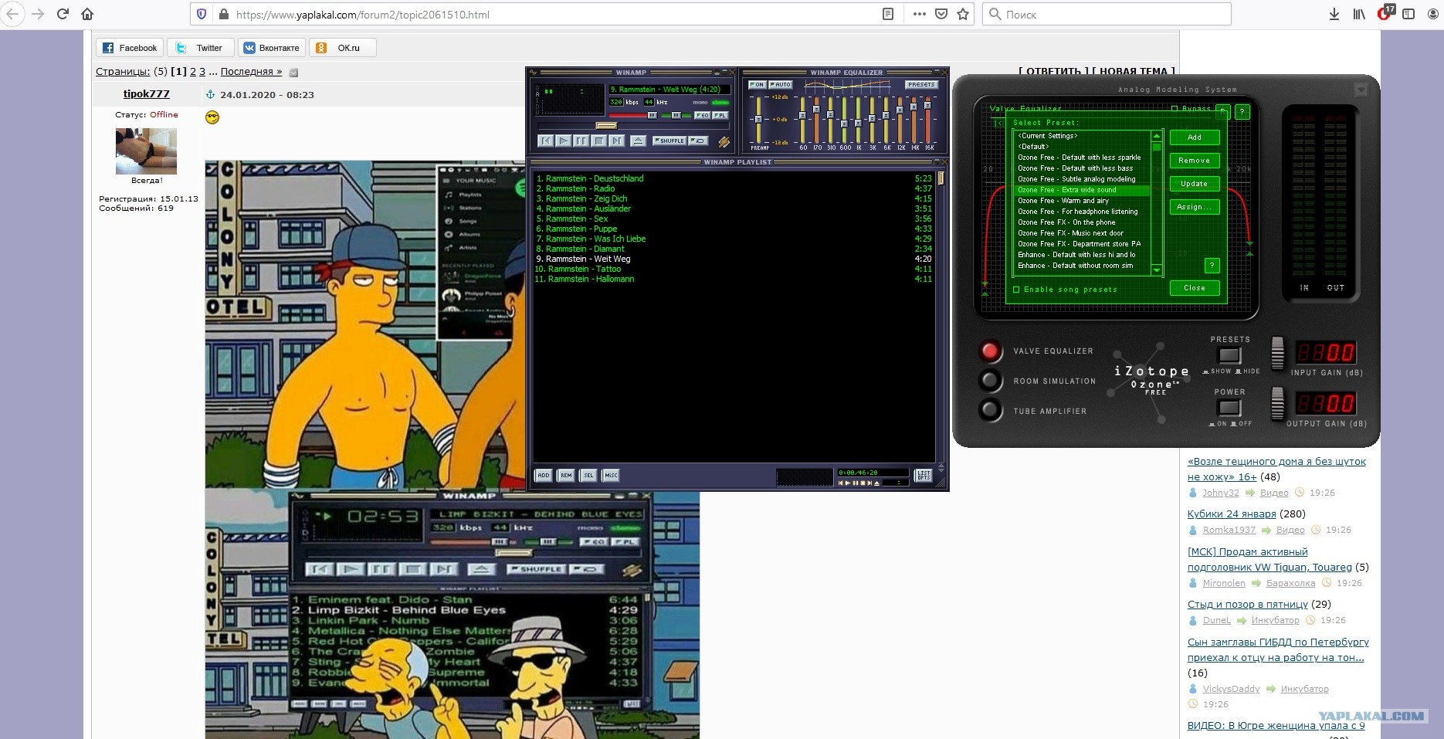Open the playlist SEL menu
This screenshot has width=1444, height=739.
(588, 476)
